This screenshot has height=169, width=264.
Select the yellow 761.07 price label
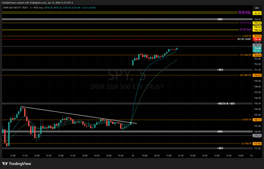[x=257, y=13]
